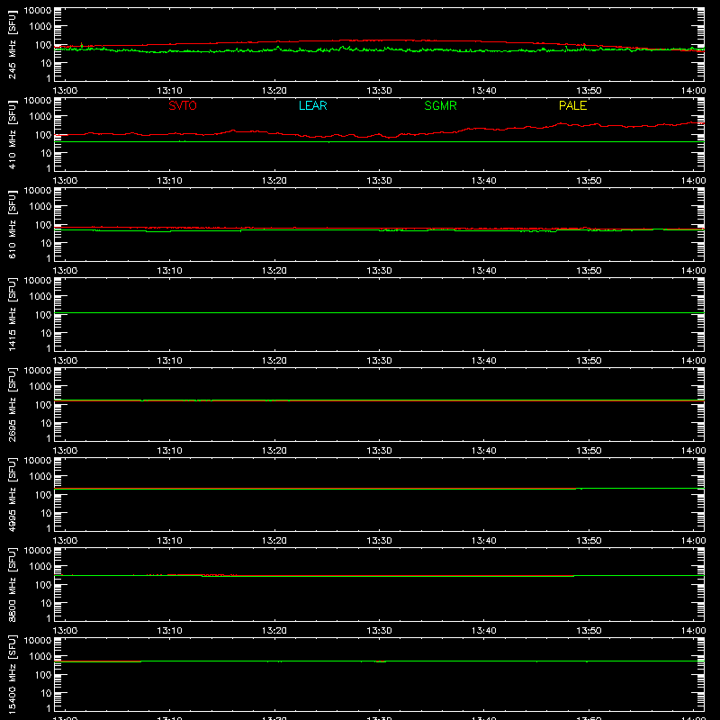Select the 15400 MHz [SFU] axis label

tap(12, 675)
